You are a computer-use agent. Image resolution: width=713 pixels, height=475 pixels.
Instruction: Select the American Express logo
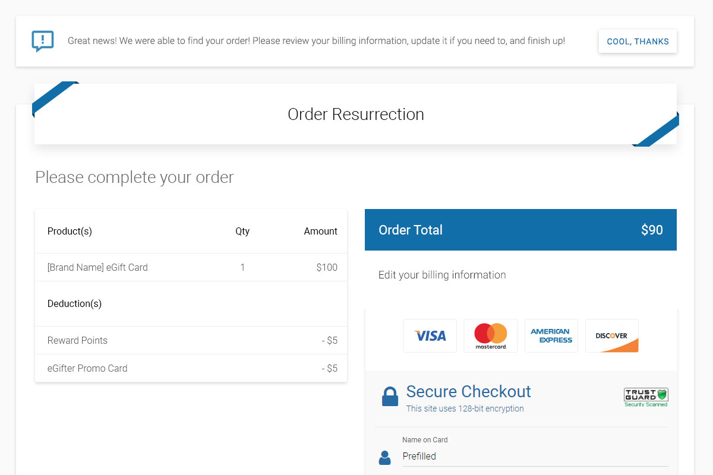coord(551,336)
